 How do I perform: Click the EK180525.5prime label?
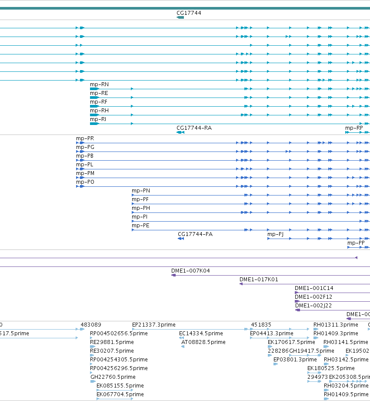click(331, 368)
